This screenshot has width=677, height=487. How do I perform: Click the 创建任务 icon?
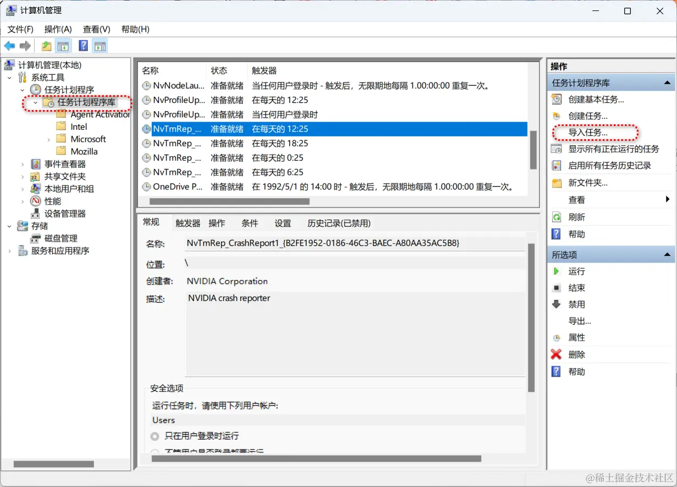click(557, 116)
